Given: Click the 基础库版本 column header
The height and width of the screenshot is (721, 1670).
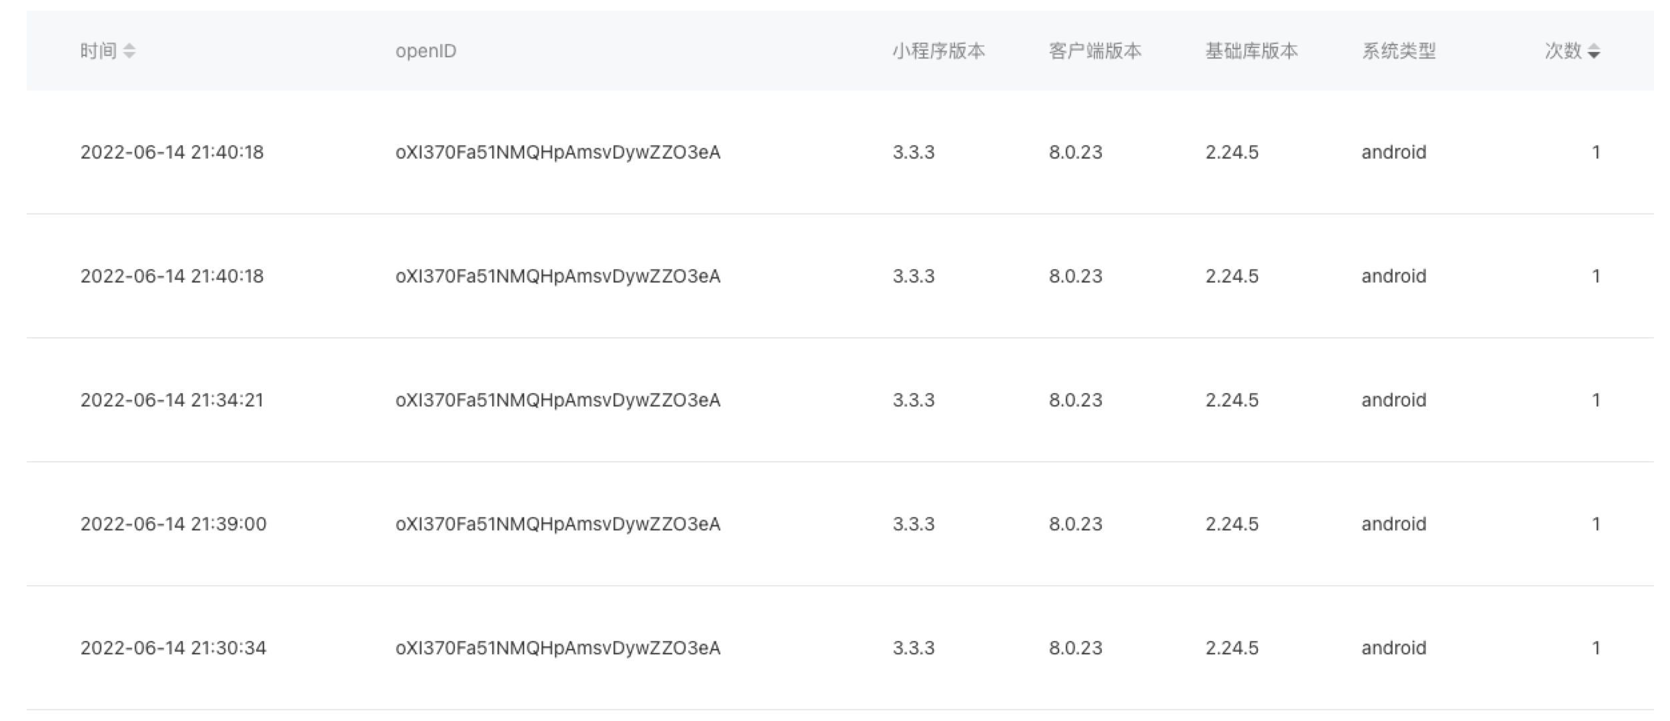Looking at the screenshot, I should tap(1251, 51).
